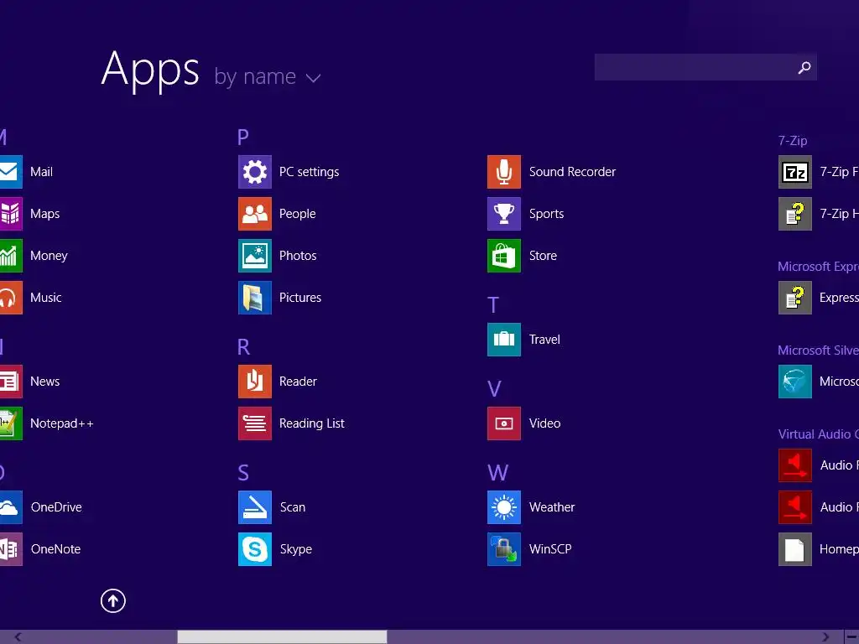The height and width of the screenshot is (644, 859).
Task: Click the 'W' letter group header
Action: click(498, 473)
